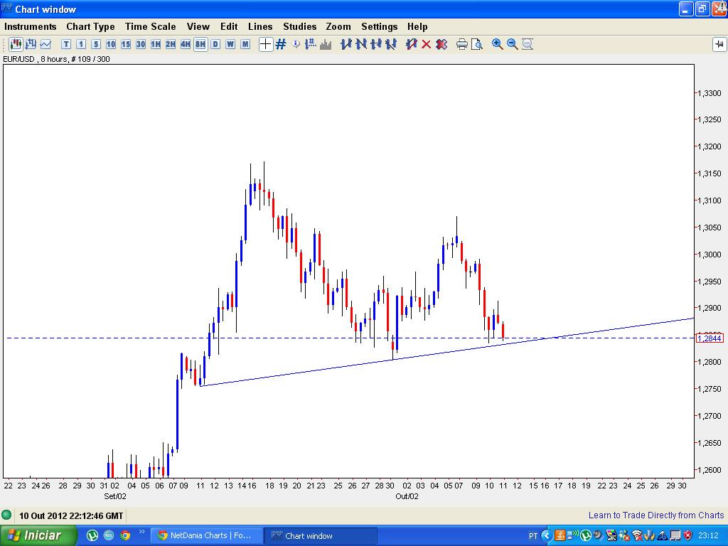Select the D daily time scale
The image size is (728, 546).
pos(215,44)
